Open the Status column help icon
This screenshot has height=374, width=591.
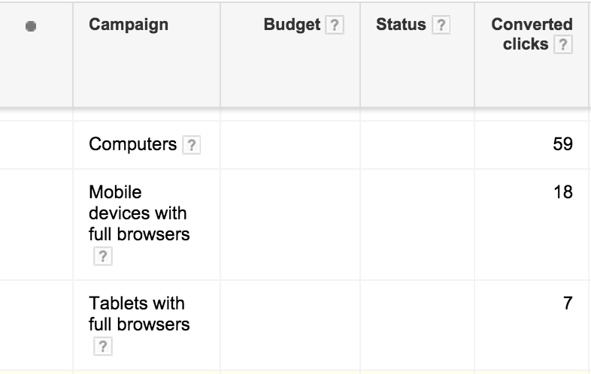coord(441,26)
